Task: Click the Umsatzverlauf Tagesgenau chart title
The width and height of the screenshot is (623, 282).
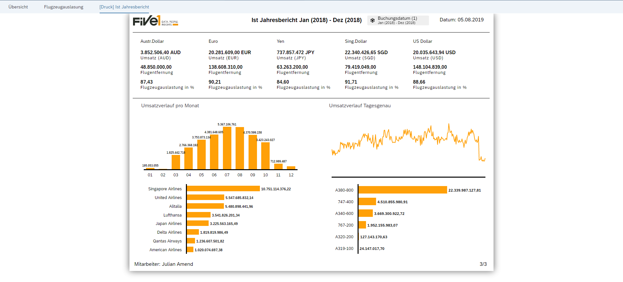Action: point(360,106)
